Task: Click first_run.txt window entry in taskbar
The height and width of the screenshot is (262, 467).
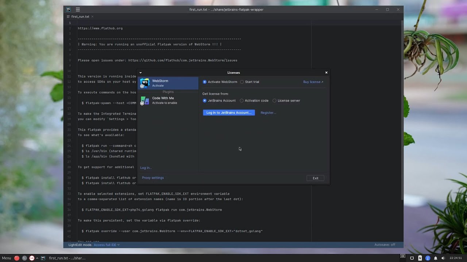Action: click(63, 258)
